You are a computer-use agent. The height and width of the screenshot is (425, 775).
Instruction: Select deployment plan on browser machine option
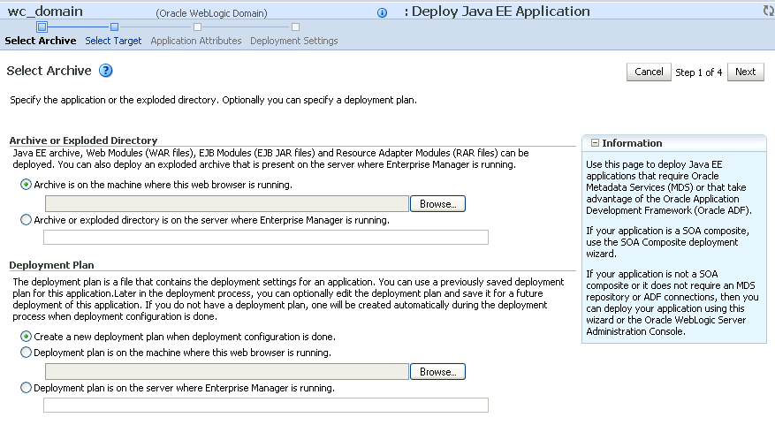[x=26, y=353]
